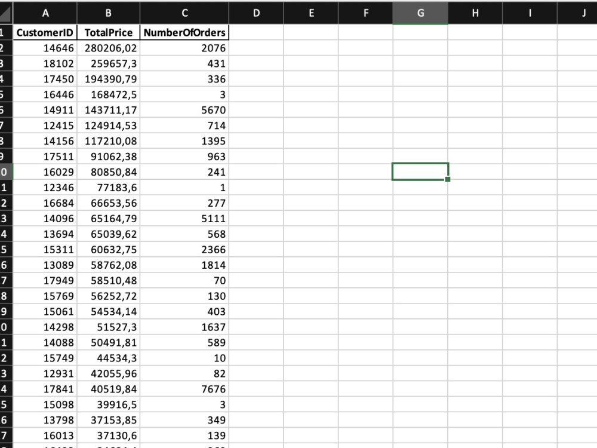Select cell with order count 130
This screenshot has width=597, height=448.
click(x=184, y=296)
